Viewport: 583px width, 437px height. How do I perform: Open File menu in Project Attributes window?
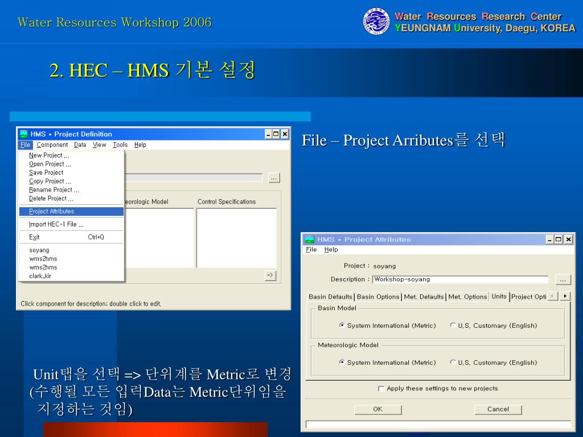311,249
